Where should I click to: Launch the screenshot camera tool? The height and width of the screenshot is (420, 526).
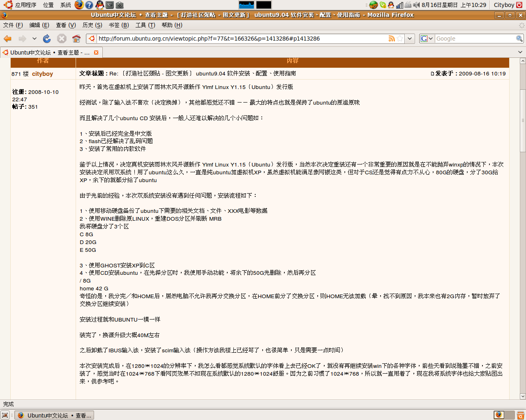[120, 5]
